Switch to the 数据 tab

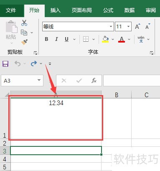[x=130, y=10]
